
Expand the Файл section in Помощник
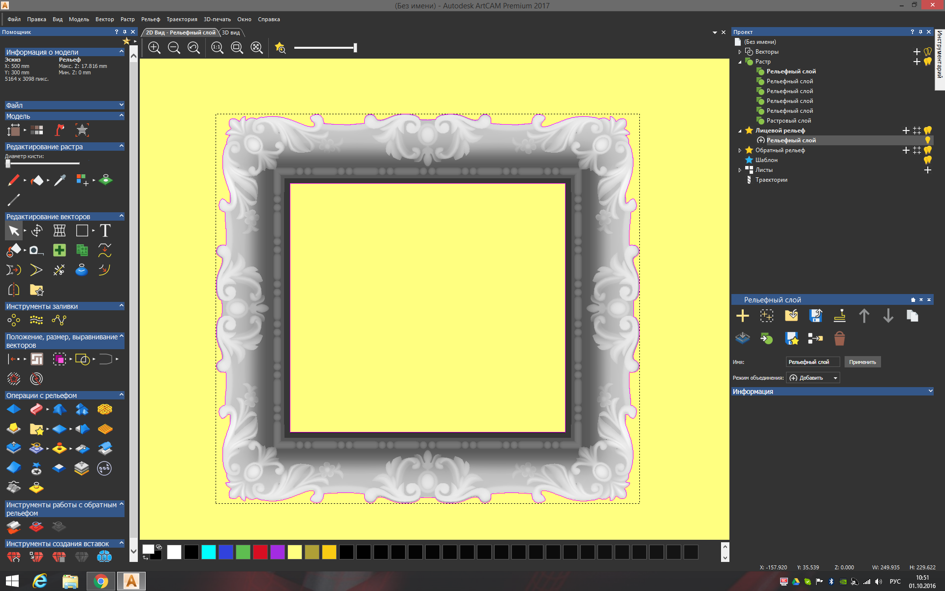click(x=121, y=105)
